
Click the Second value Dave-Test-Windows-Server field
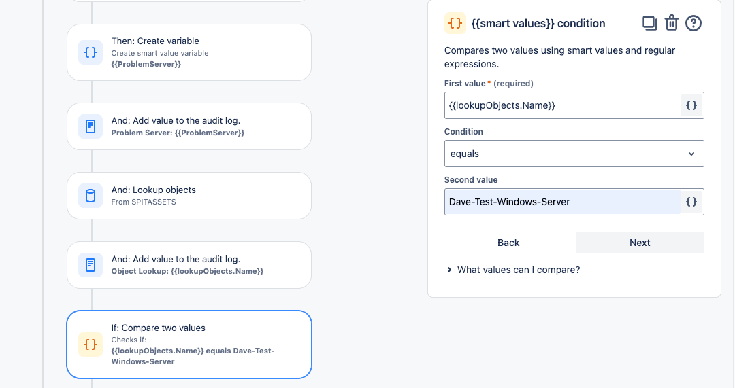point(563,202)
